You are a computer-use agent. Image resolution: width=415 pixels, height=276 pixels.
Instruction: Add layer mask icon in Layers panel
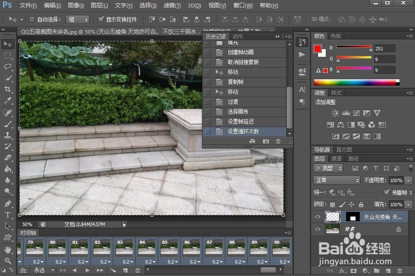[353, 271]
